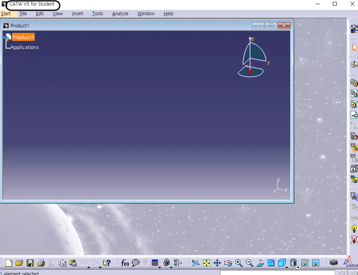This screenshot has height=275, width=358.
Task: Open a file with the folder icon
Action: point(19,263)
